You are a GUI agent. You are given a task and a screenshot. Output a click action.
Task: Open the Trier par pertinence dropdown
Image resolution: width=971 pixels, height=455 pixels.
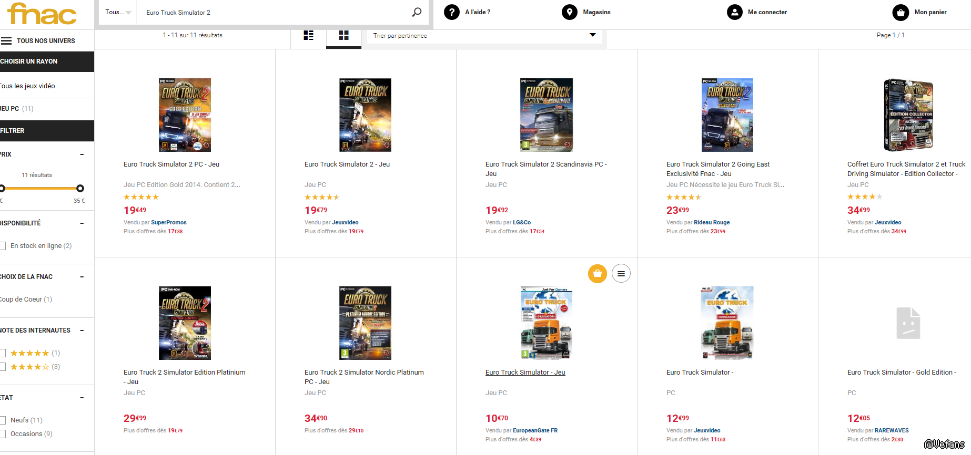pyautogui.click(x=484, y=36)
